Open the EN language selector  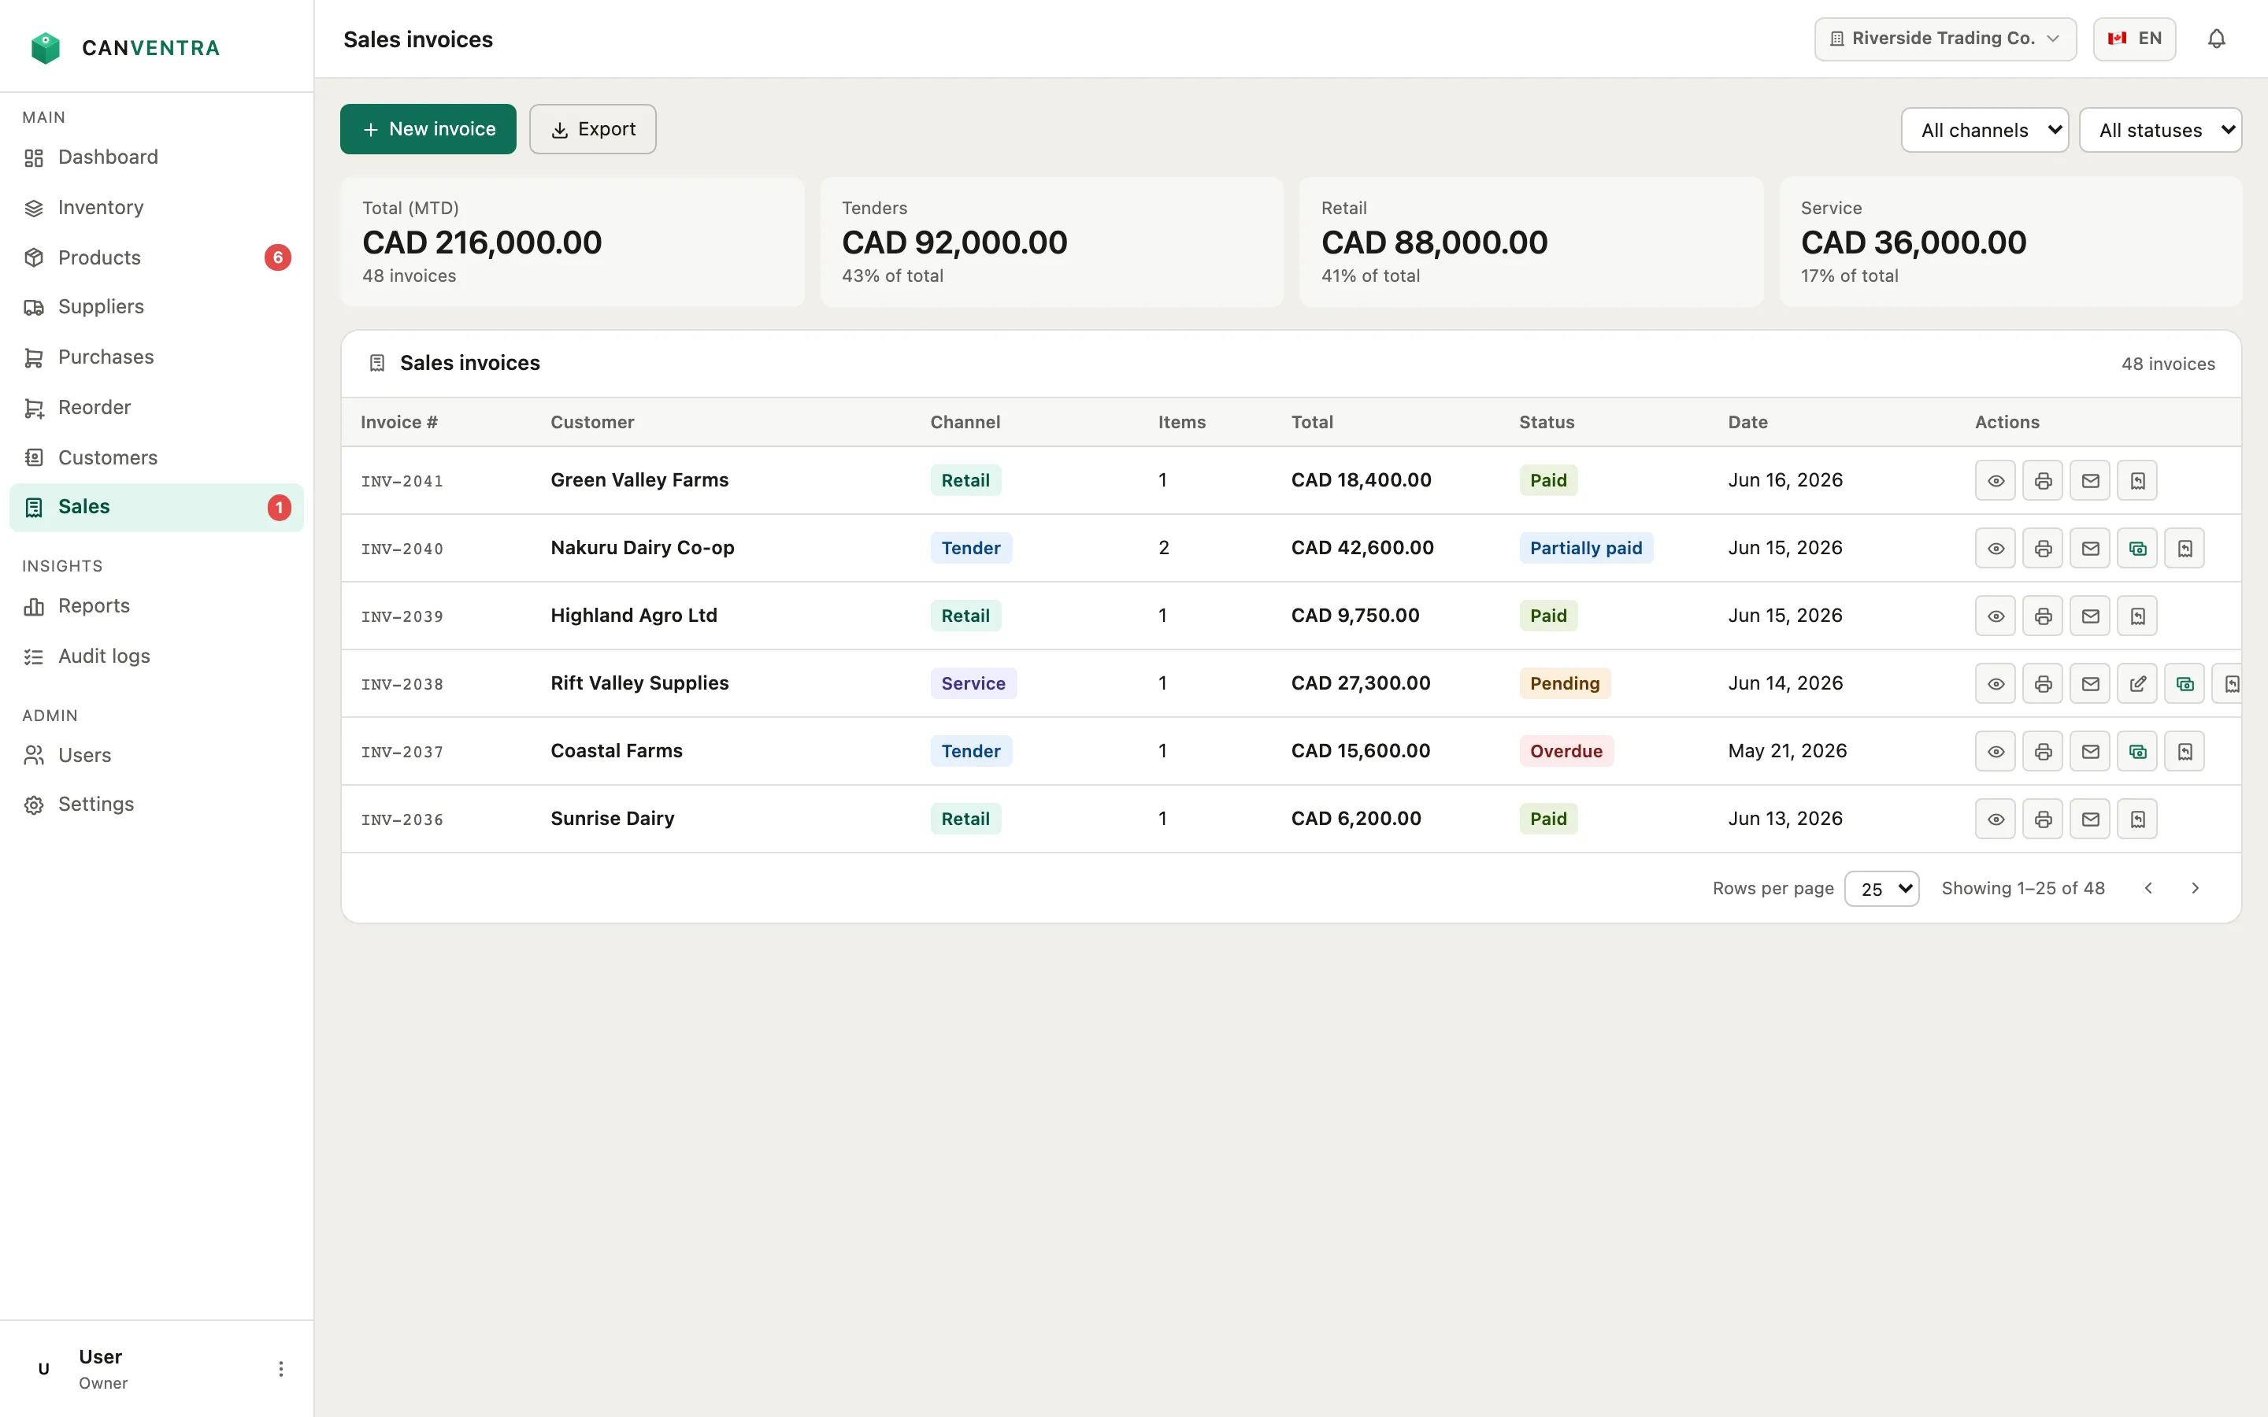coord(2134,39)
